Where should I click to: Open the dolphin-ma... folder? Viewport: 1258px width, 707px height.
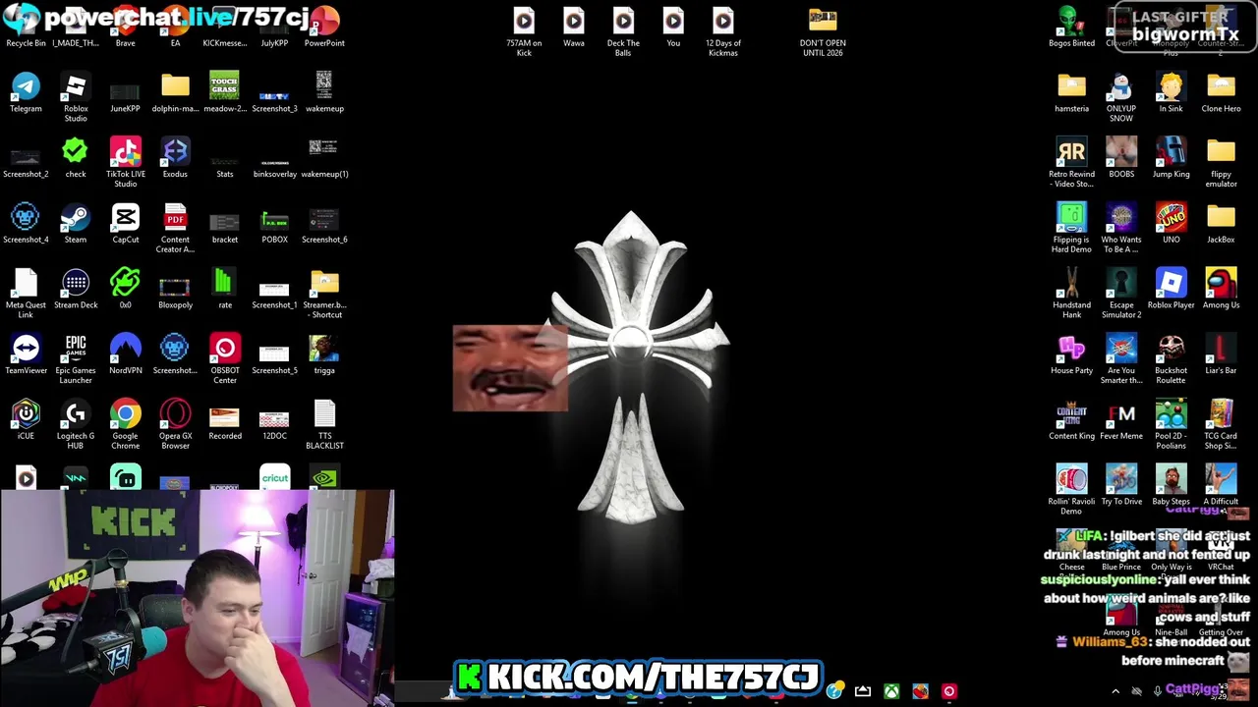pos(175,93)
